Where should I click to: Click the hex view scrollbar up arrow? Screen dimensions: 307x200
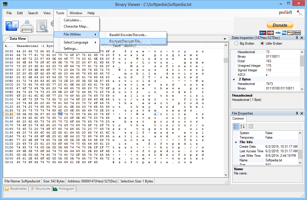226,45
